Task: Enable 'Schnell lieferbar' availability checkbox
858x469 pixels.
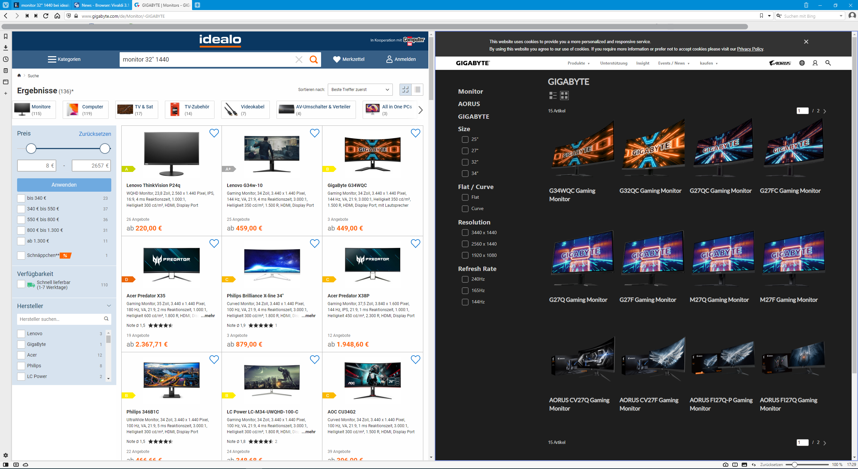Action: point(21,284)
